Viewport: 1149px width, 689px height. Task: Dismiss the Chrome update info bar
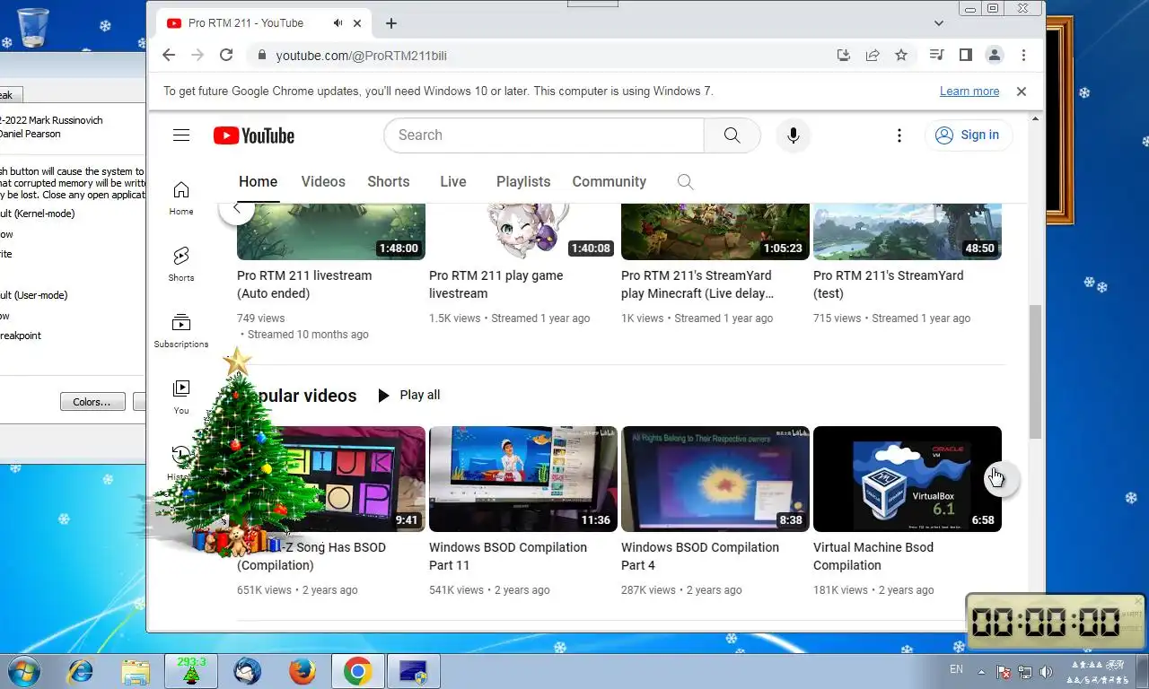(1021, 92)
